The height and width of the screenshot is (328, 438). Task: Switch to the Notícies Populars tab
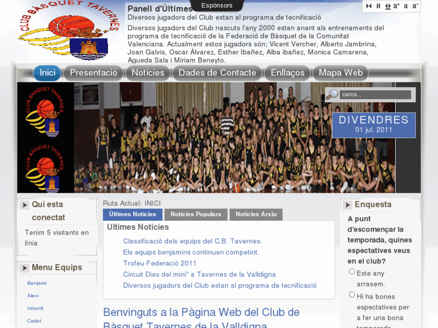pos(196,214)
